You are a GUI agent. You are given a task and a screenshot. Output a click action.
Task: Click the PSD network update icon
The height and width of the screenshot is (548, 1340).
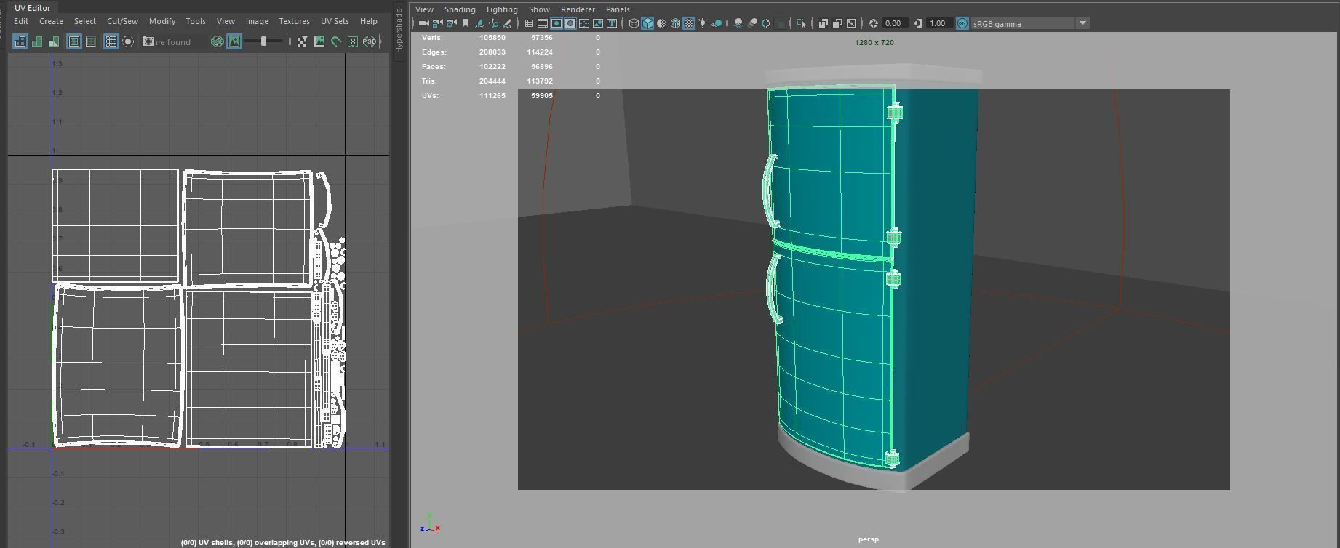click(x=370, y=41)
